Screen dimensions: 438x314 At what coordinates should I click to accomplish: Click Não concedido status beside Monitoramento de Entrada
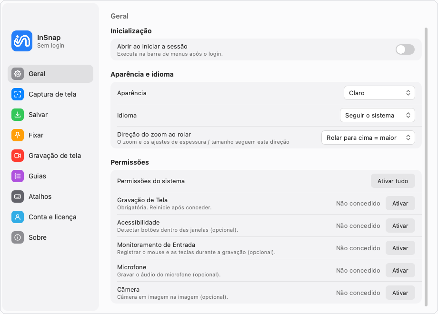coord(358,248)
